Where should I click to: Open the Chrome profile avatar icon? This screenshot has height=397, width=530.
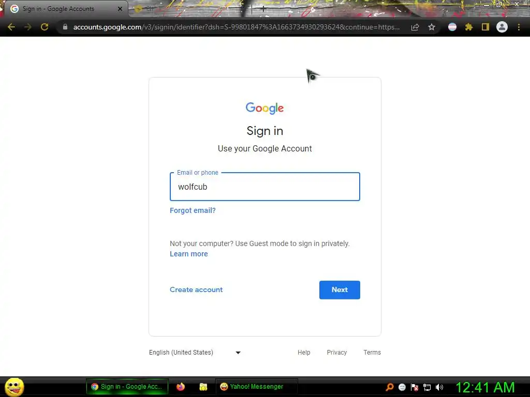point(502,27)
